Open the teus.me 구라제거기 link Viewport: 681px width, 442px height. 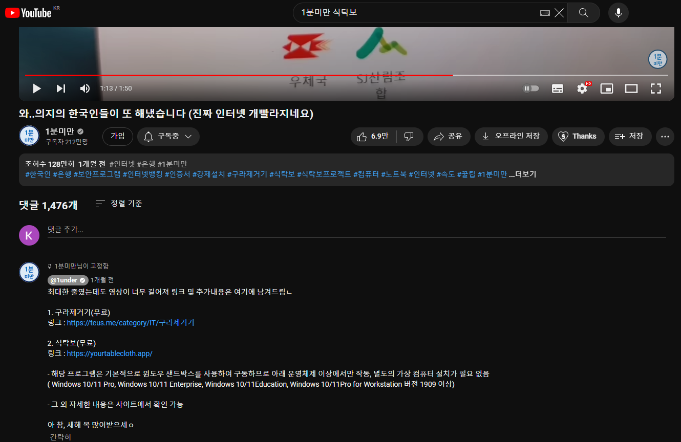tap(131, 323)
